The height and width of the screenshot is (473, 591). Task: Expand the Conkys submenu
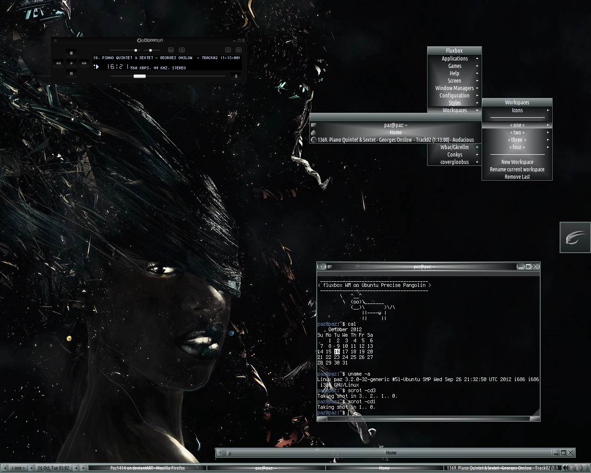point(454,155)
